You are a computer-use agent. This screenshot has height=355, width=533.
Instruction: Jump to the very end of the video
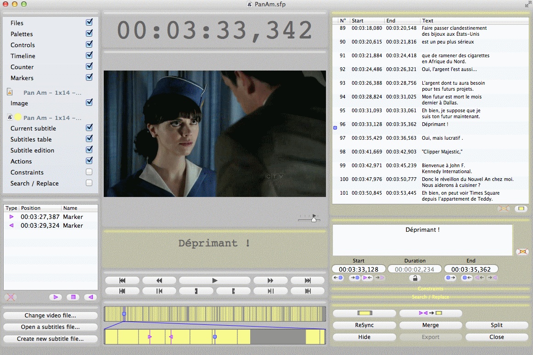(x=308, y=280)
